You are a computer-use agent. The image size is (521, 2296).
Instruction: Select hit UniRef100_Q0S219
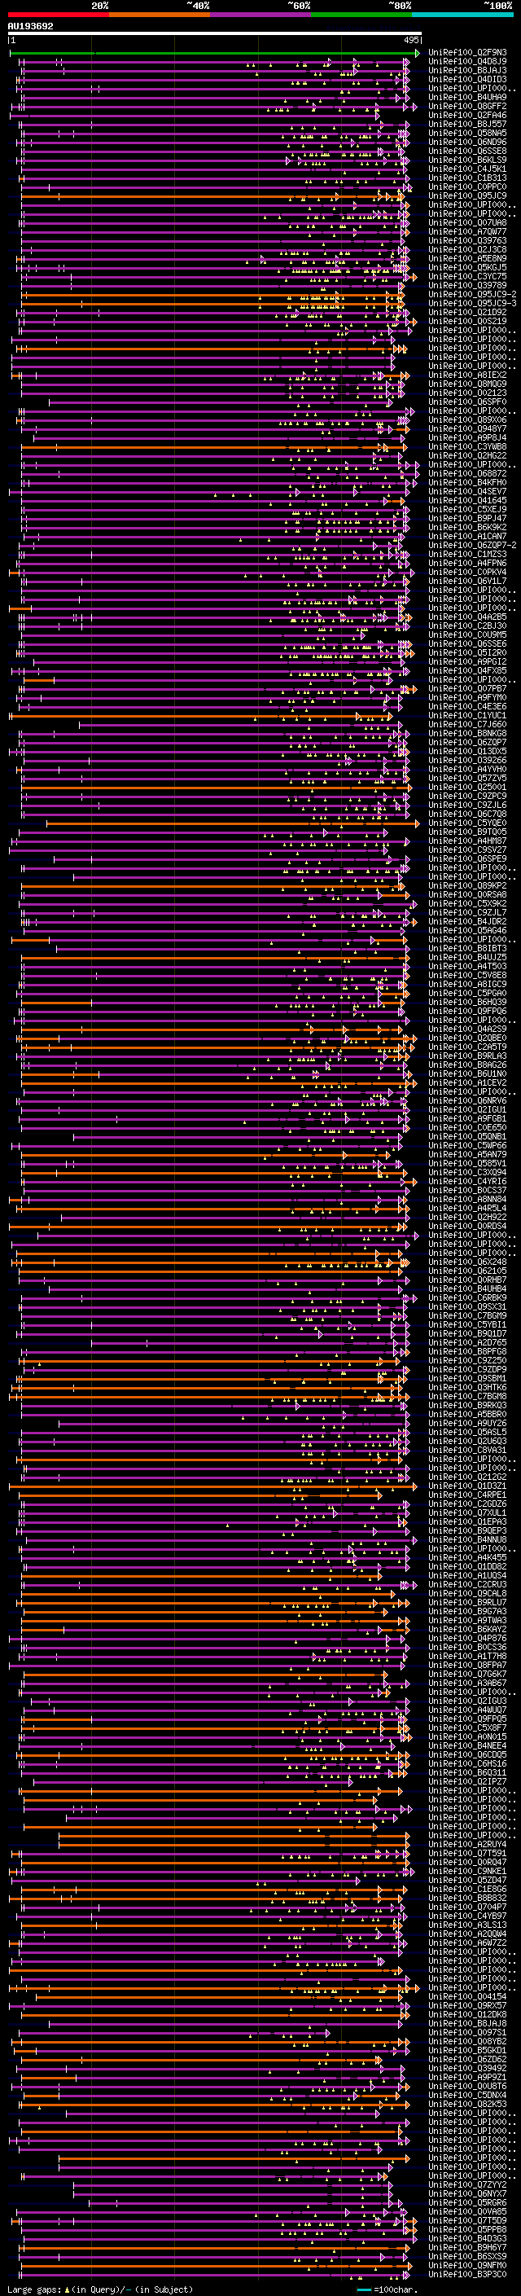tap(467, 321)
